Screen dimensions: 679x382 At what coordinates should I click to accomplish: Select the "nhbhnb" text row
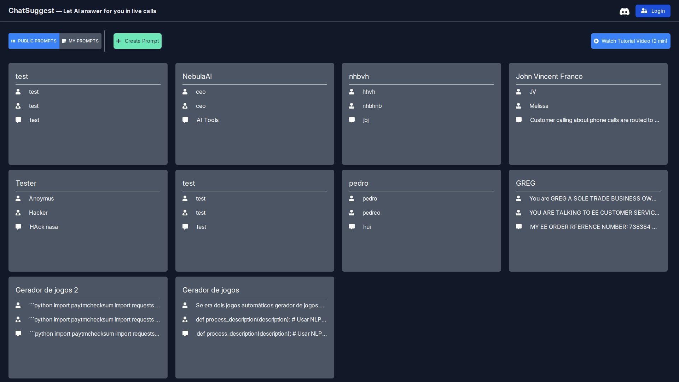pyautogui.click(x=372, y=106)
